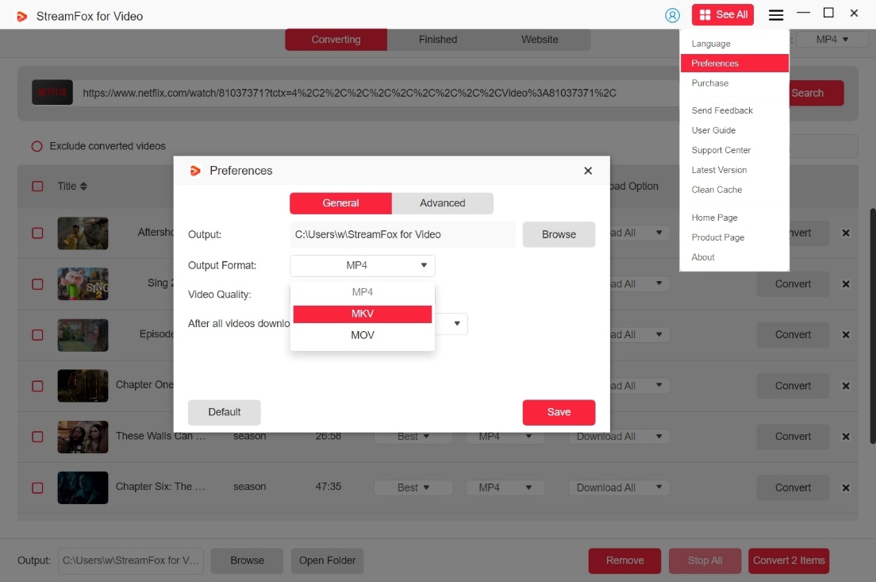The image size is (876, 582).
Task: Close the Preferences dialog
Action: pyautogui.click(x=588, y=171)
